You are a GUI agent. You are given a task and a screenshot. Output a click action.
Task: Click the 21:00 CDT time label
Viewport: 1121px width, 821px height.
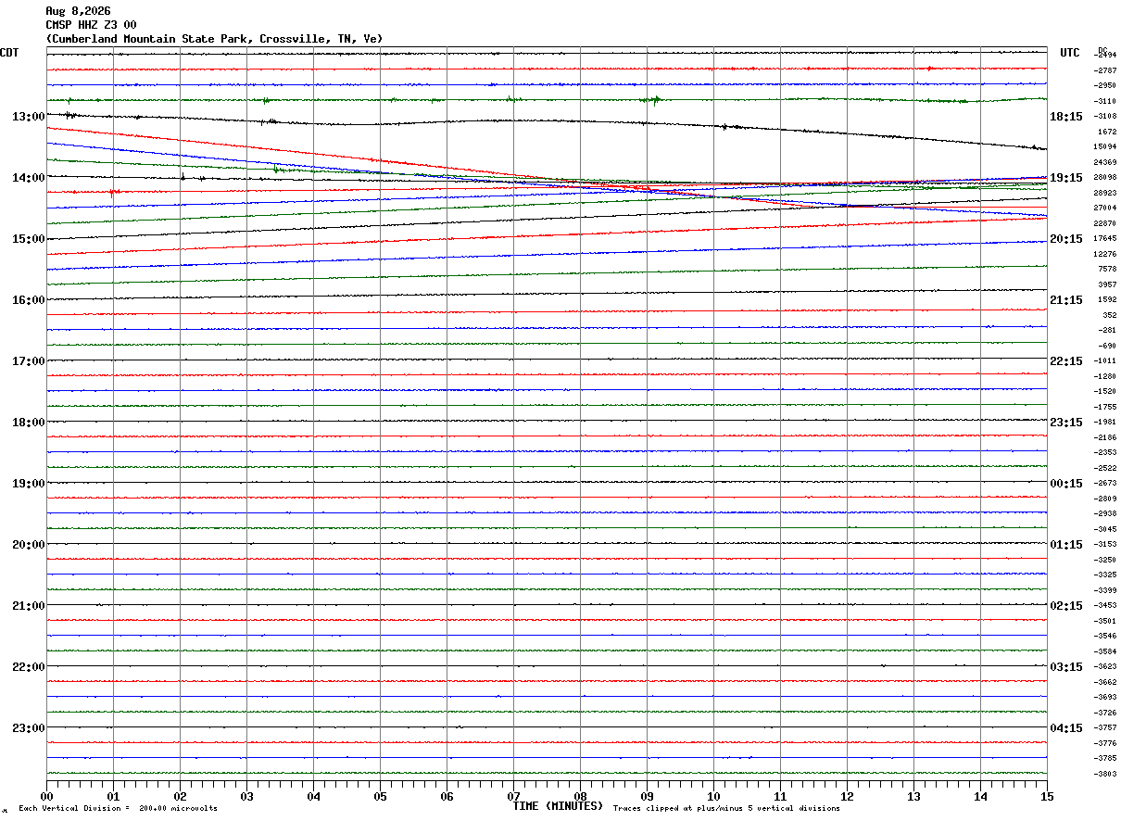pyautogui.click(x=29, y=605)
